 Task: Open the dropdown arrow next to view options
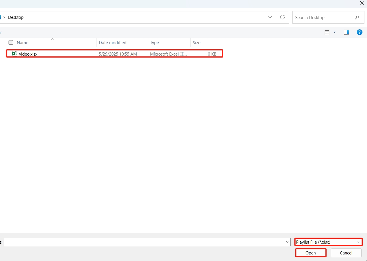[x=335, y=32]
